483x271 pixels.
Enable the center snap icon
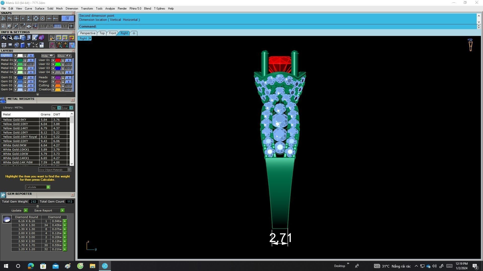pyautogui.click(x=43, y=19)
